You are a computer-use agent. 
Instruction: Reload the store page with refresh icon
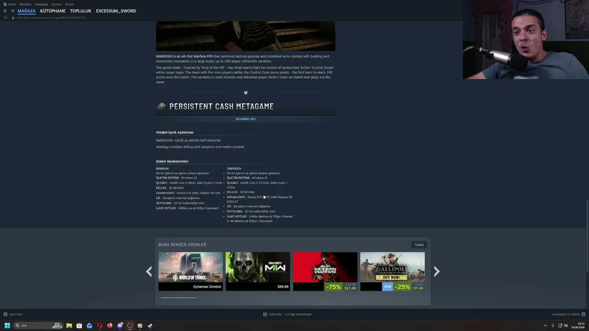pyautogui.click(x=6, y=17)
